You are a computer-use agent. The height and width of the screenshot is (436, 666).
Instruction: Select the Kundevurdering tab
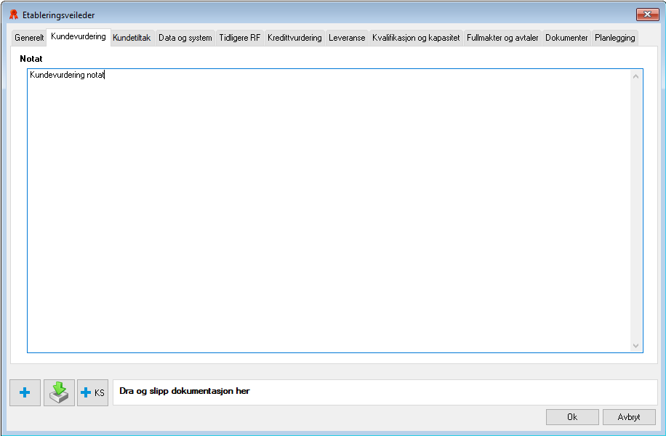pos(79,36)
